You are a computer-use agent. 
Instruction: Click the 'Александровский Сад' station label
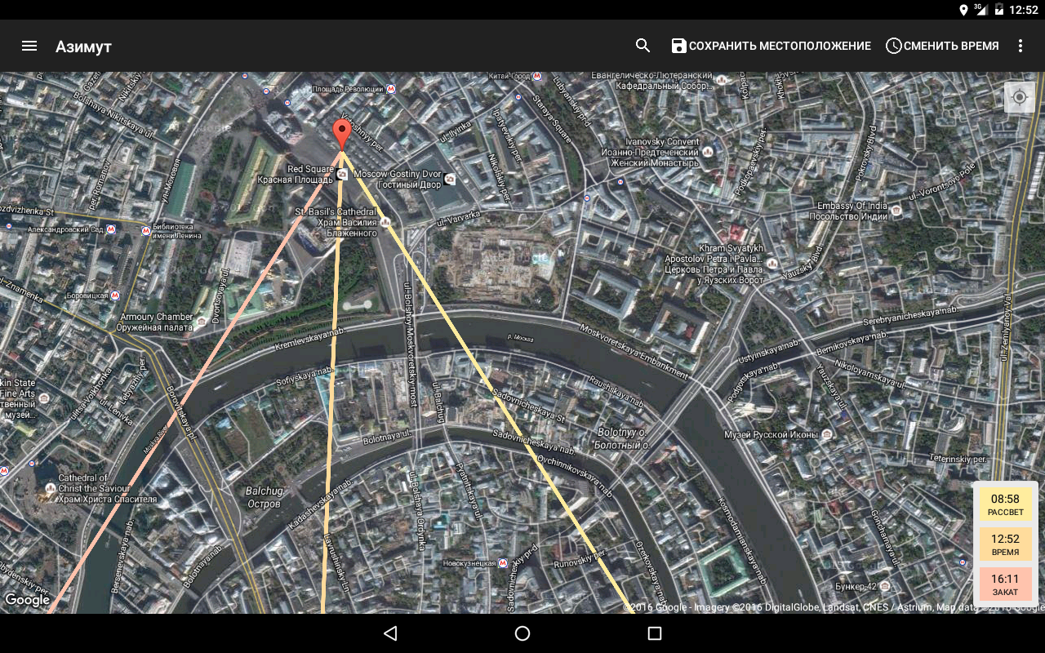tap(66, 230)
